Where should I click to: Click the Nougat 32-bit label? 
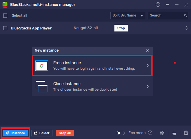click(86, 28)
